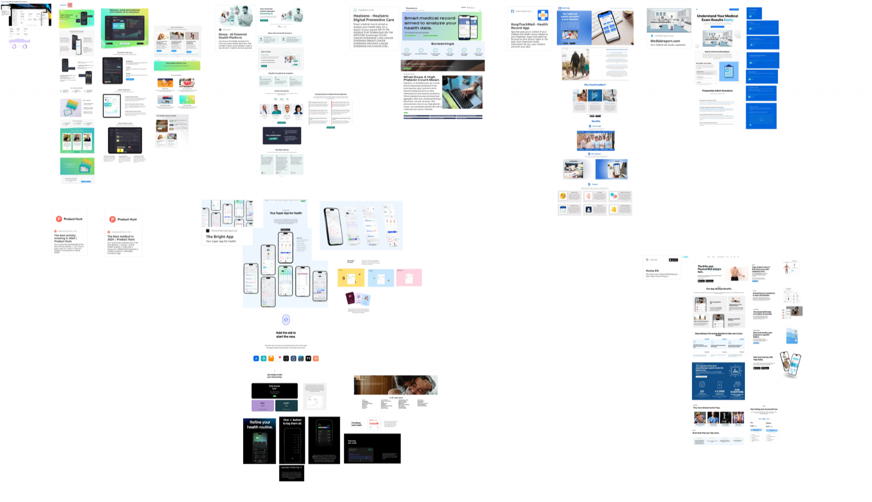Click the KeepTrackMed blue cross app logo
Screen dimensions: 872x502
[543, 15]
